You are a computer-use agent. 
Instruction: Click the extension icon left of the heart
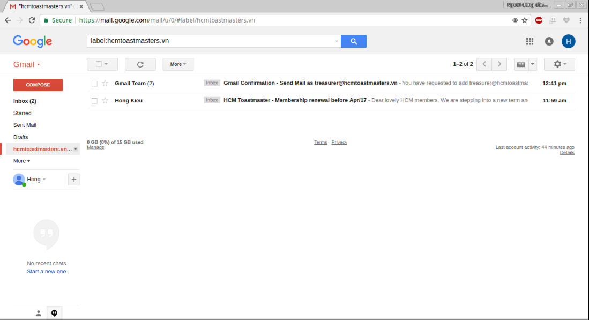click(553, 20)
